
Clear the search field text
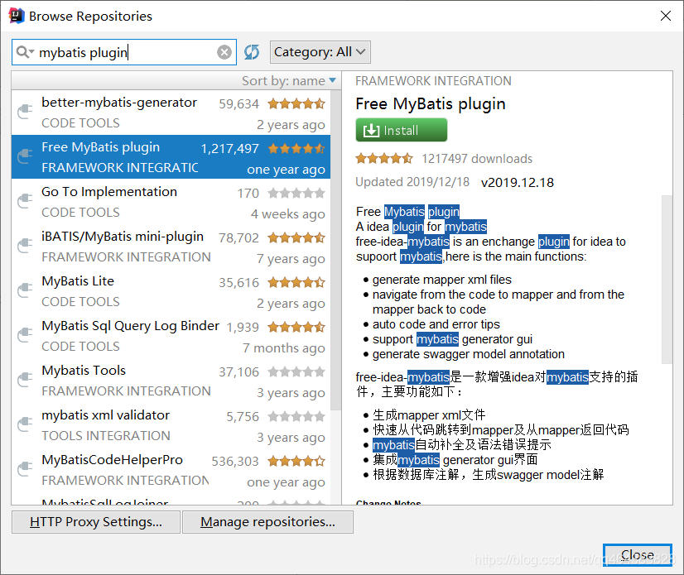point(224,52)
